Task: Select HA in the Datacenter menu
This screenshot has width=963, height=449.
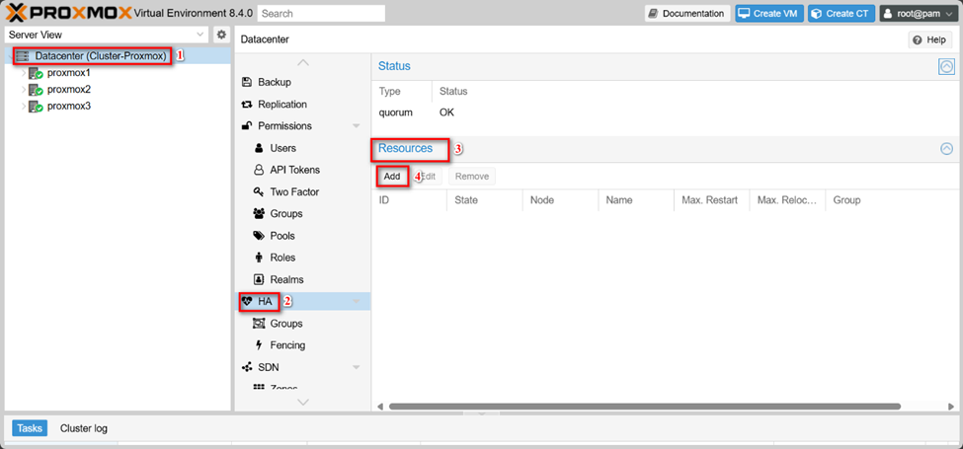Action: 264,301
